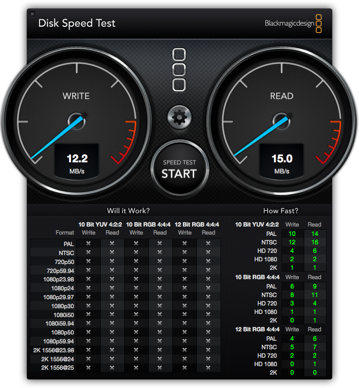
Task: Select the Will it Work? header
Action: pos(128,211)
